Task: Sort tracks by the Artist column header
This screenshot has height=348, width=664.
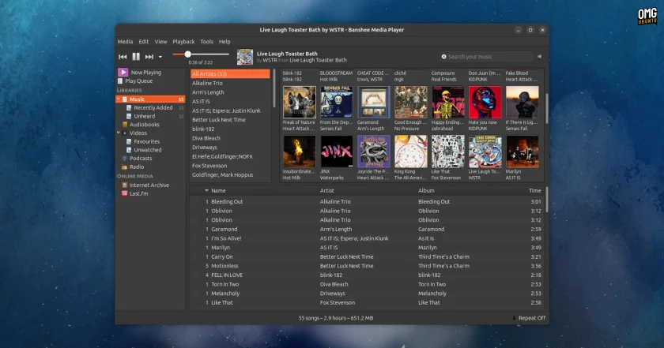Action: click(x=327, y=191)
